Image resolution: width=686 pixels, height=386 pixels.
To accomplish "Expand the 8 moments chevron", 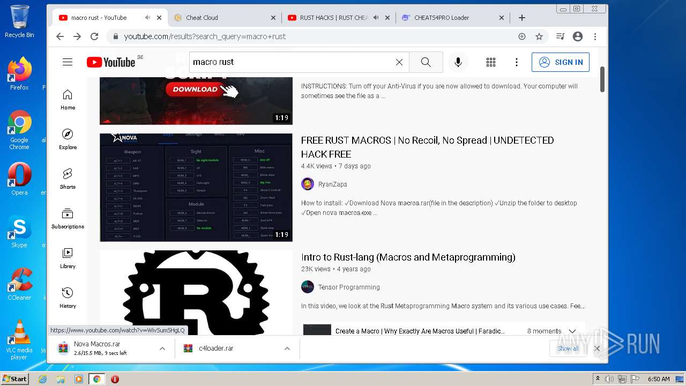I will 572,331.
